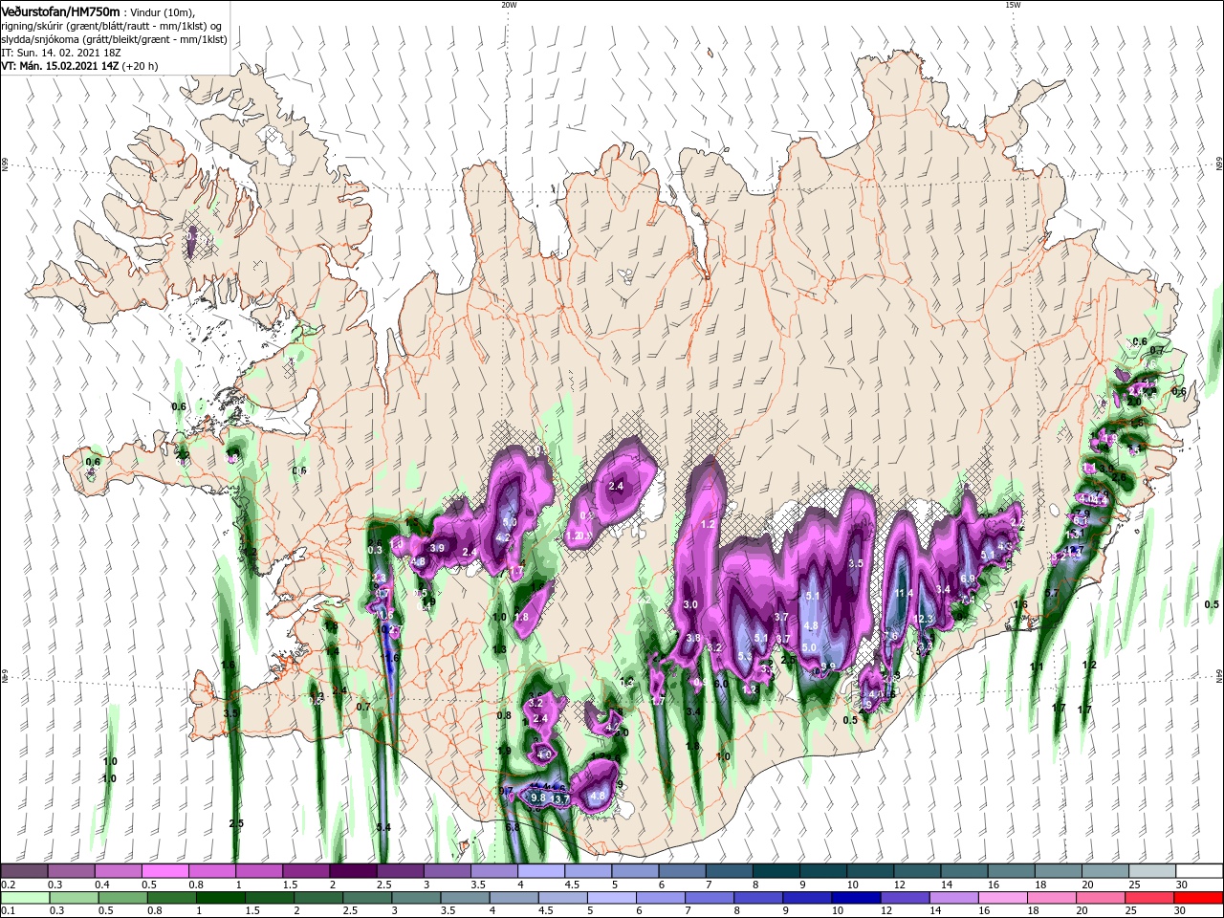Pick upper legend swatch between 12 and 14
Image resolution: width=1224 pixels, height=918 pixels.
pyautogui.click(x=918, y=871)
